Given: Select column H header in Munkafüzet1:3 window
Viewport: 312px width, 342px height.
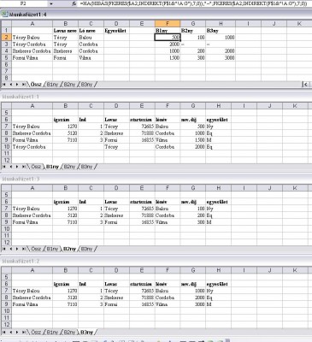Looking at the screenshot, I should pos(219,188).
